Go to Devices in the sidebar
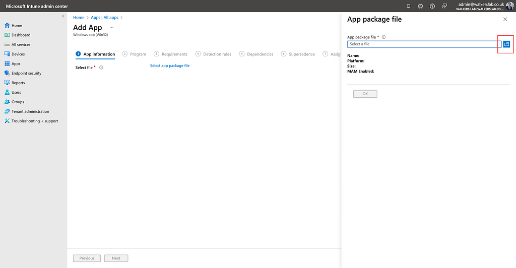This screenshot has height=268, width=516. click(18, 54)
